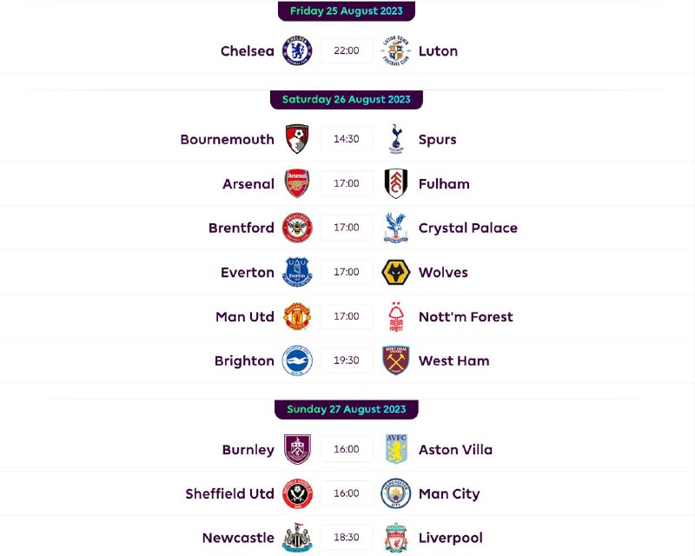Click the Manchester United crest
Screen dimensions: 695x556
(297, 317)
